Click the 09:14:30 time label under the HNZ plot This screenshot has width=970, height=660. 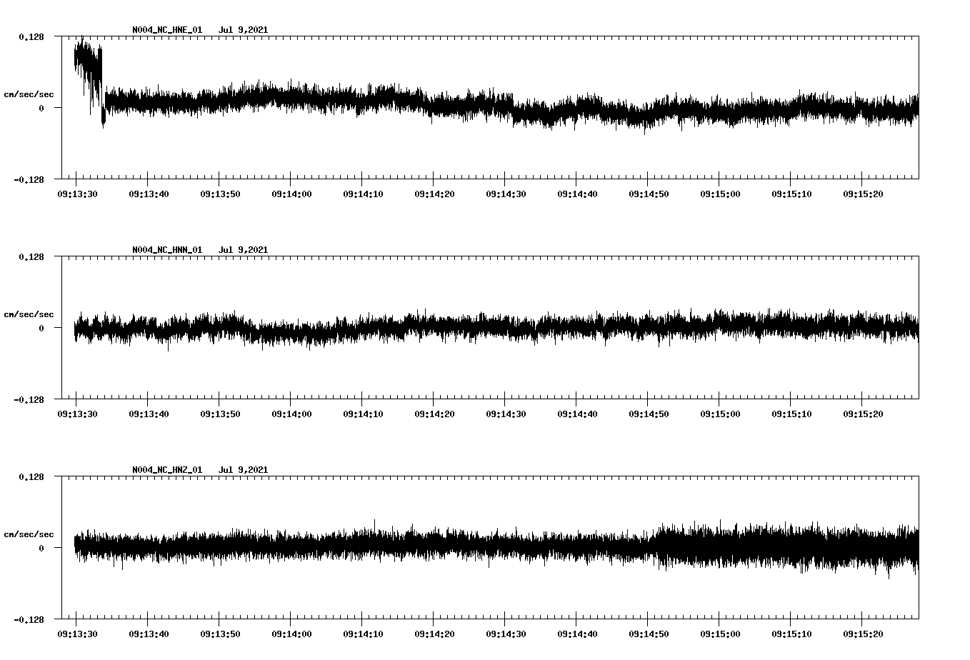pyautogui.click(x=506, y=634)
